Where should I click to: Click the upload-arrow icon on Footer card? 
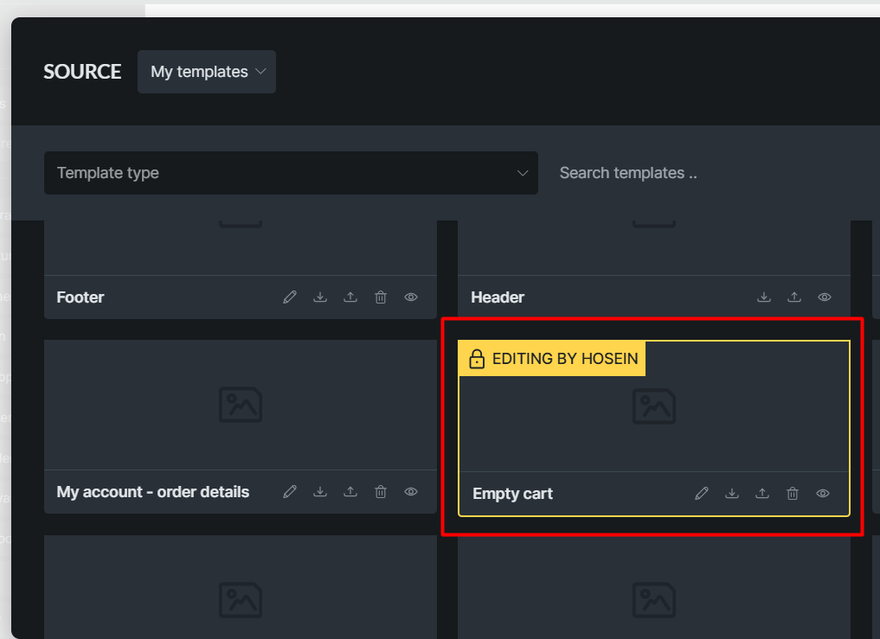350,297
